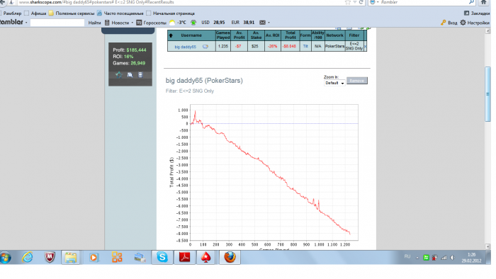Open the Полезные сервисы bookmark folder
The height and width of the screenshot is (279, 496).
click(72, 13)
